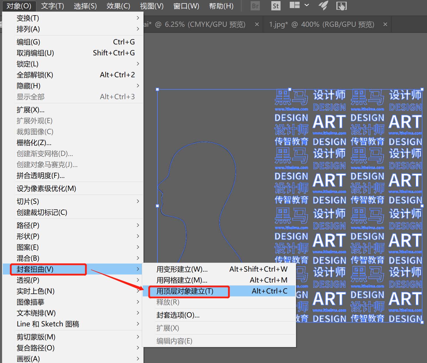This screenshot has width=427, height=363.
Task: Close the 6.25% CMYK document tab
Action: pos(257,25)
